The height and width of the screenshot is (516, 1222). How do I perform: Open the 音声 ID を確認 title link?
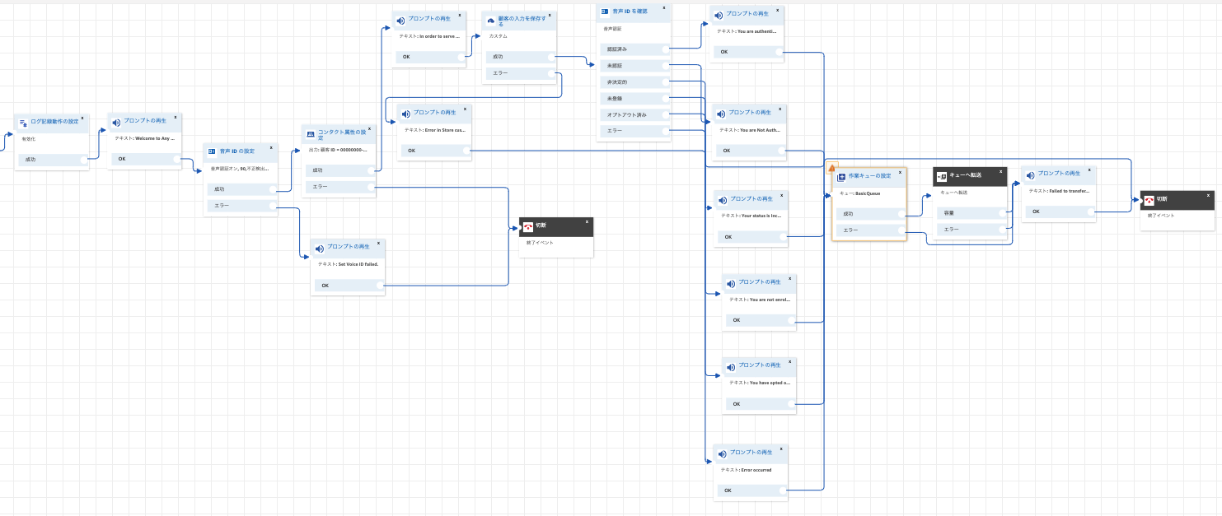click(630, 12)
